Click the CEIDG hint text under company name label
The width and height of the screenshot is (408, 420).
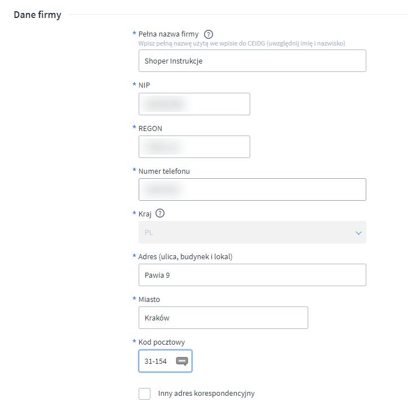pyautogui.click(x=242, y=43)
